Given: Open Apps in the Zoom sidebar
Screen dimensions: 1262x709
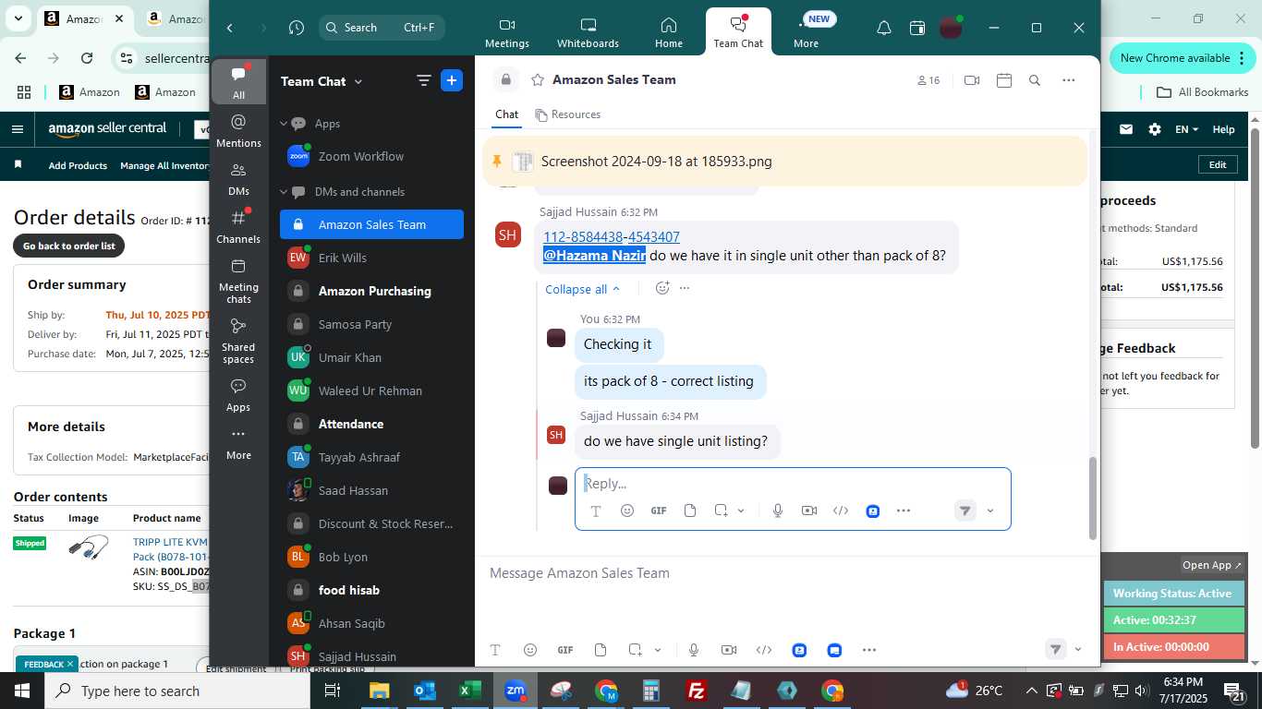Looking at the screenshot, I should coord(238,395).
